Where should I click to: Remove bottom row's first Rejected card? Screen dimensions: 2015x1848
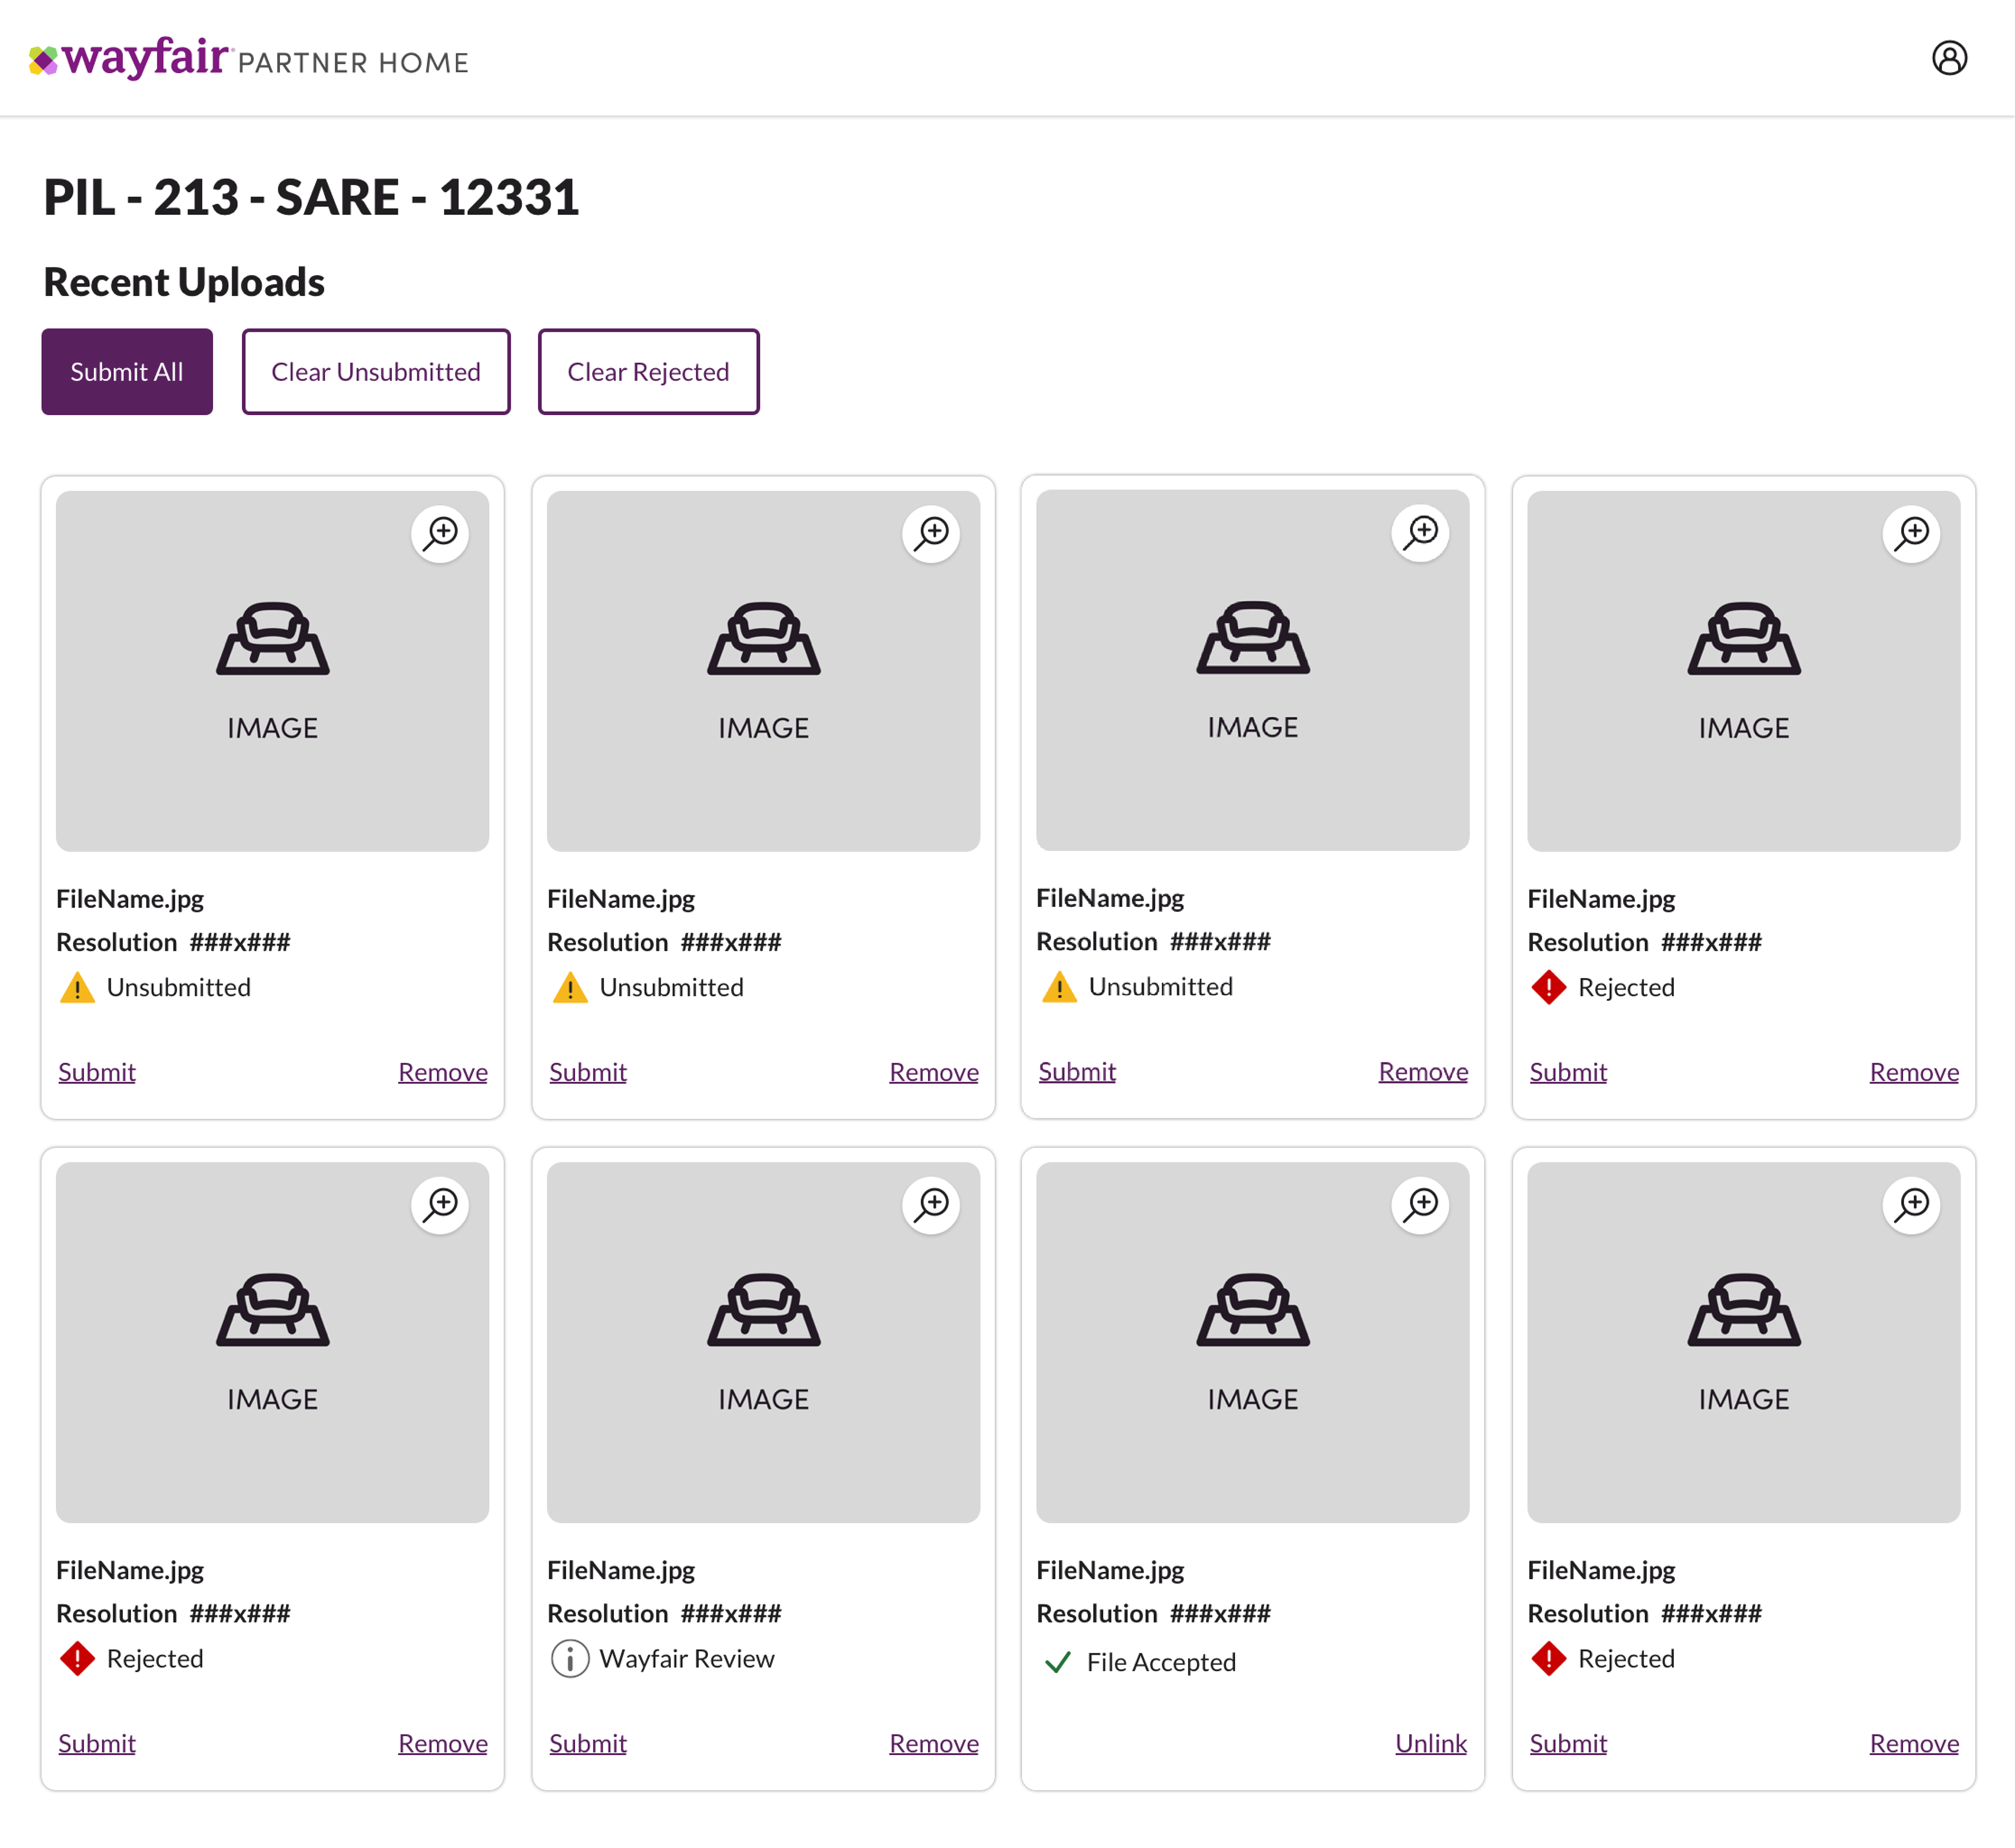(x=442, y=1743)
